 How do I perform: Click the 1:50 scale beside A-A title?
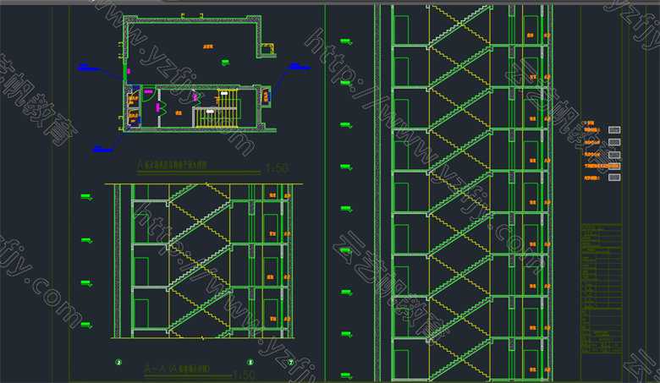(x=243, y=375)
